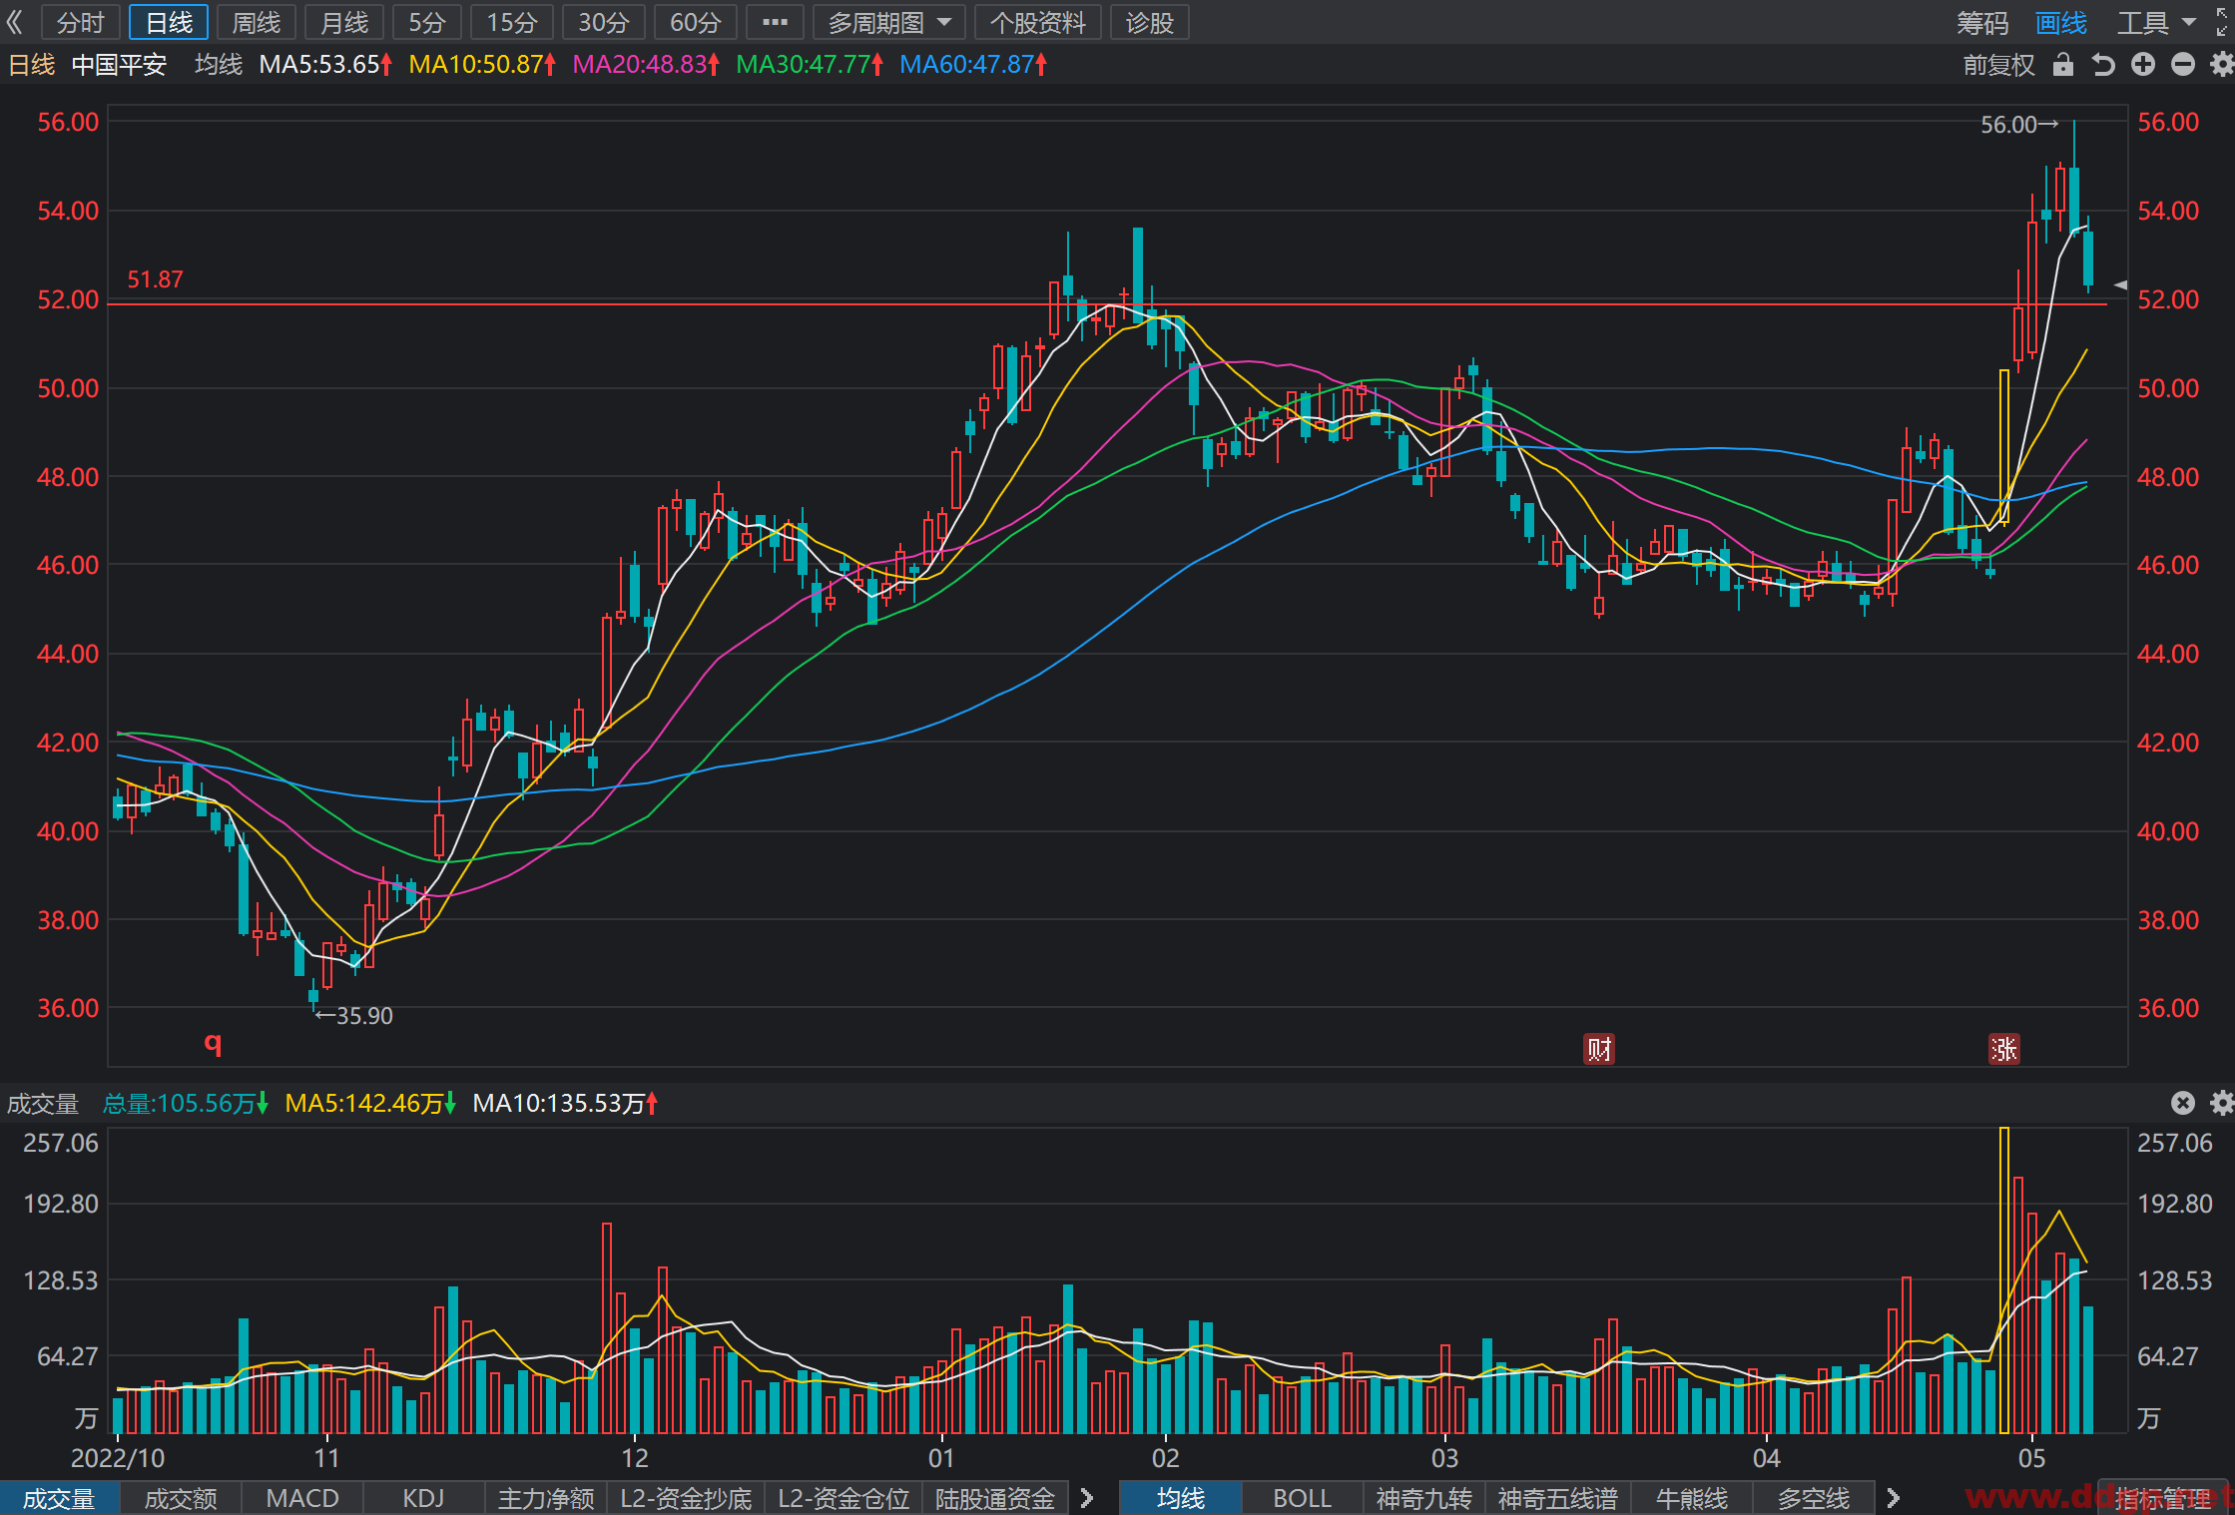Zoom out chart with minus icon
Screen dimensions: 2235x1515
[x=2183, y=65]
